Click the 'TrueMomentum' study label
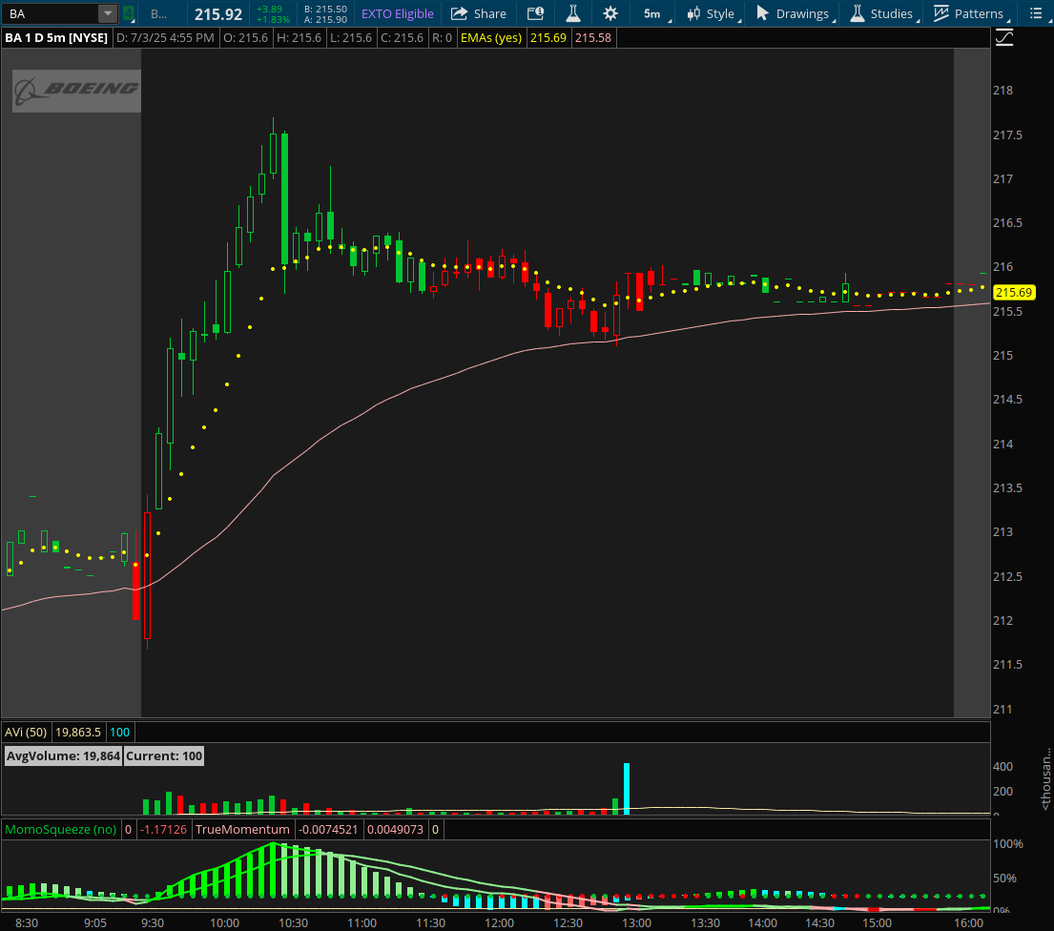Viewport: 1054px width, 931px height. click(x=242, y=830)
